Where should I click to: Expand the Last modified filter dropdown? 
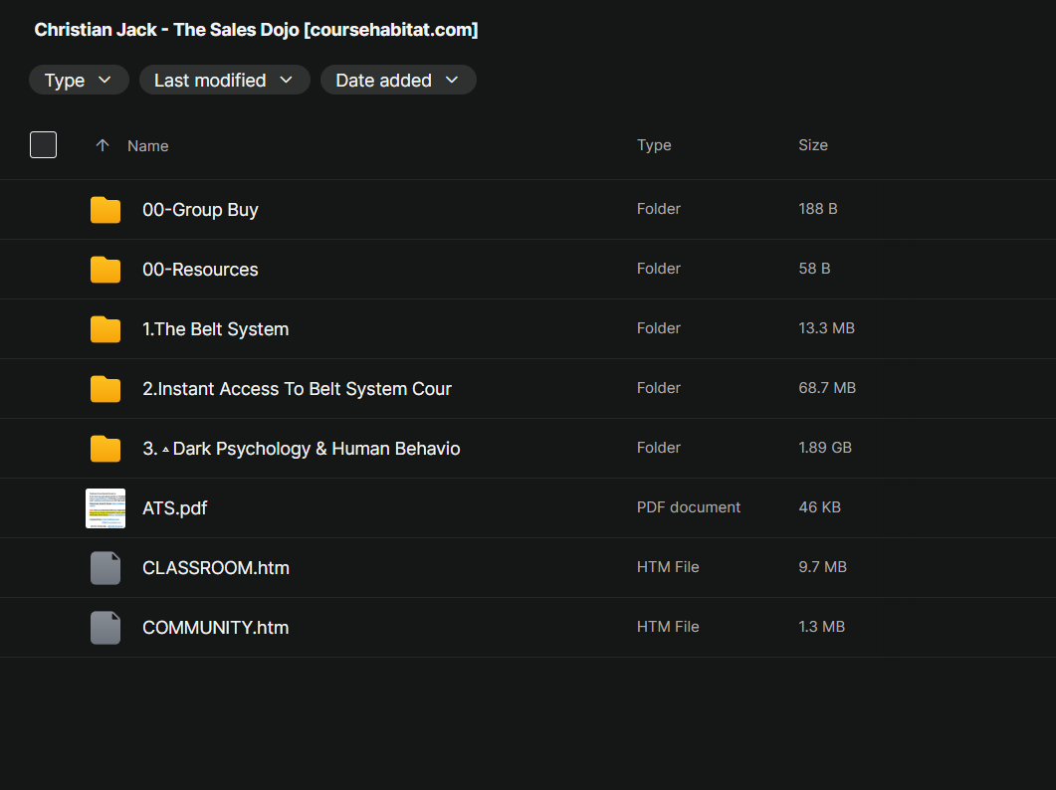(x=224, y=81)
